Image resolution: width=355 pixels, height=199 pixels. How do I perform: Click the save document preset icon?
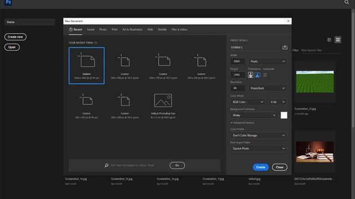[x=285, y=47]
